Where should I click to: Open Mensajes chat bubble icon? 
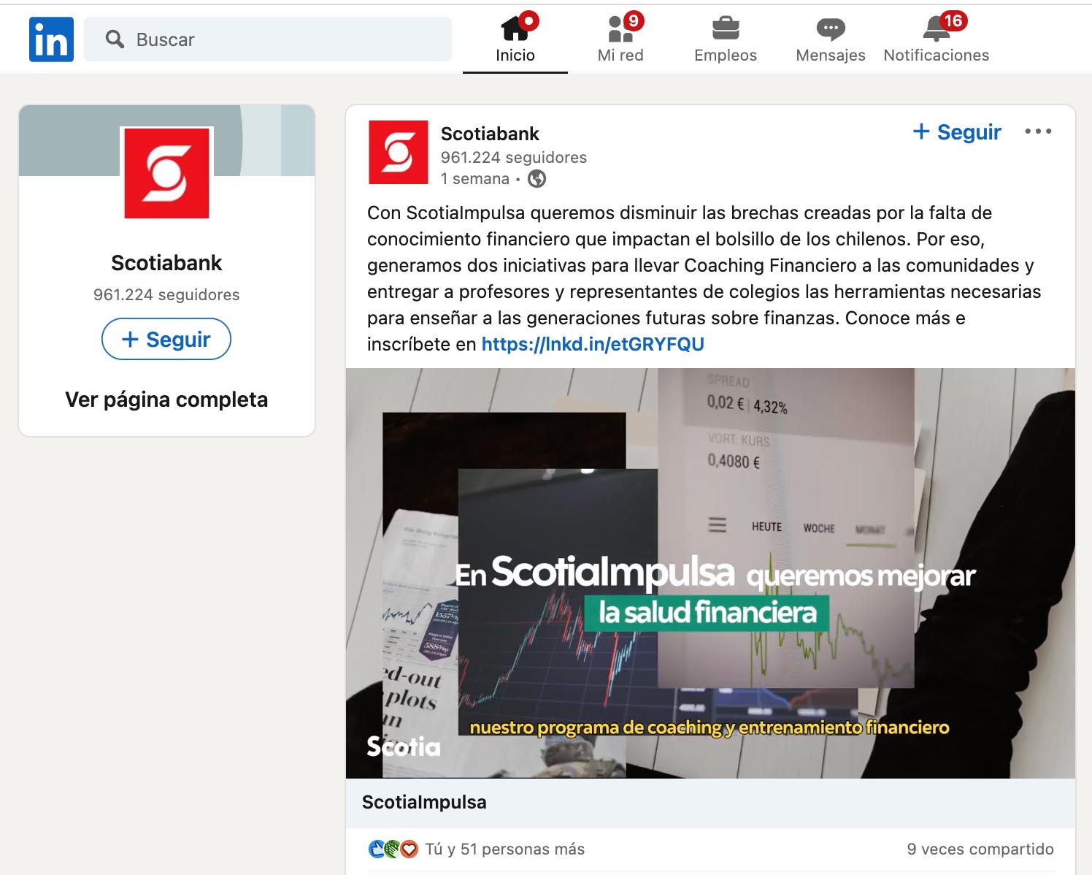click(830, 29)
